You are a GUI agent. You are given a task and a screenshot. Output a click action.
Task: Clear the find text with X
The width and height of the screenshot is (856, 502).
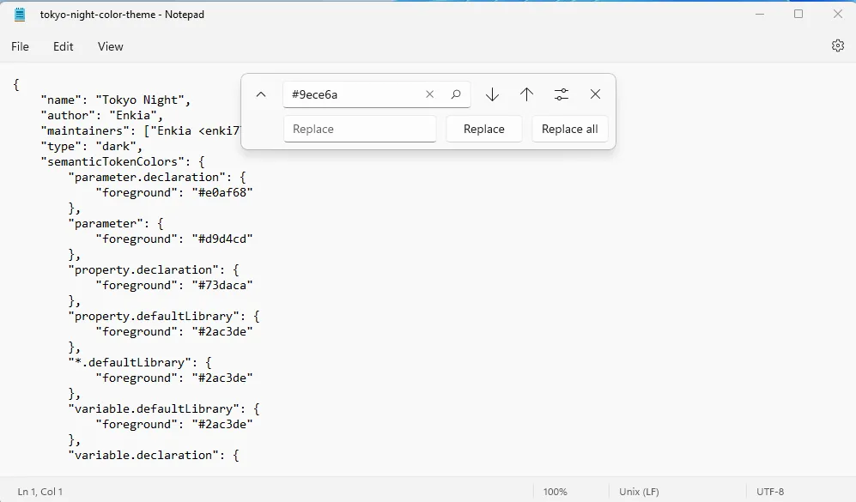pyautogui.click(x=429, y=94)
